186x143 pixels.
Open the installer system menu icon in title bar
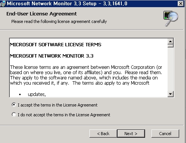coord(3,4)
